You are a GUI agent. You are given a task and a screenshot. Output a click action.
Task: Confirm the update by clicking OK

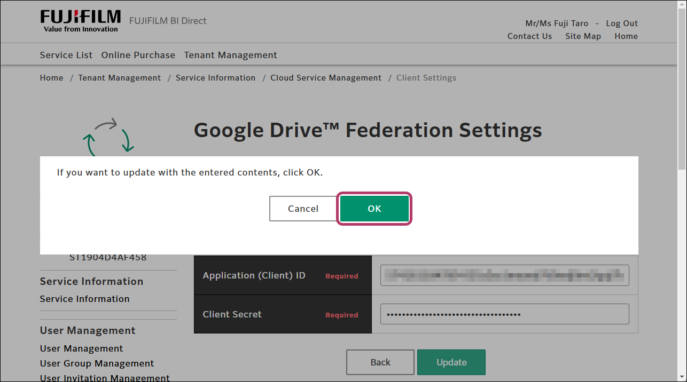pos(374,209)
